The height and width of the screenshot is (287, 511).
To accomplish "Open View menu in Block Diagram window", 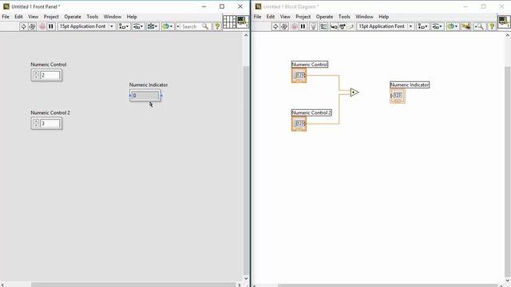I will coord(285,17).
